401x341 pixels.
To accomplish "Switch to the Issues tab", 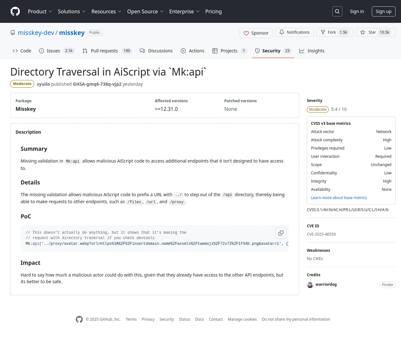I will tap(57, 51).
